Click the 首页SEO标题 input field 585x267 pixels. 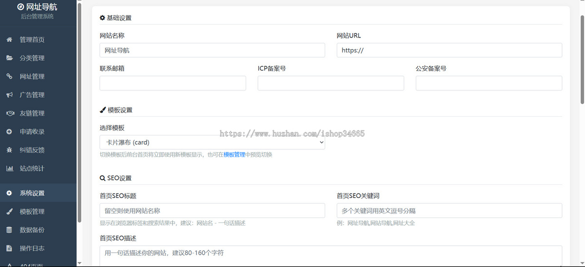tap(212, 211)
